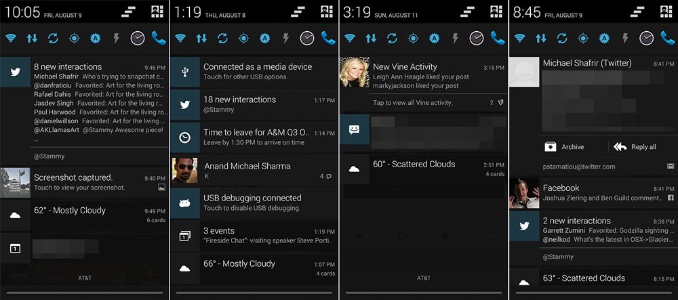Tap the Facebook notification profile photo
Image resolution: width=678 pixels, height=300 pixels.
tap(524, 193)
